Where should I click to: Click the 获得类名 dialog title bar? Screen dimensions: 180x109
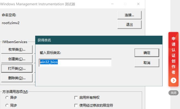click(99, 40)
